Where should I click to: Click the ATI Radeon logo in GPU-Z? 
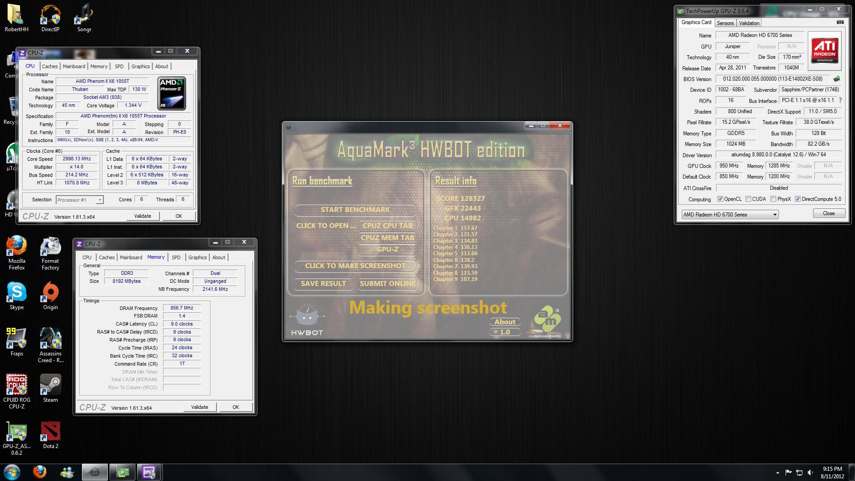pyautogui.click(x=824, y=51)
